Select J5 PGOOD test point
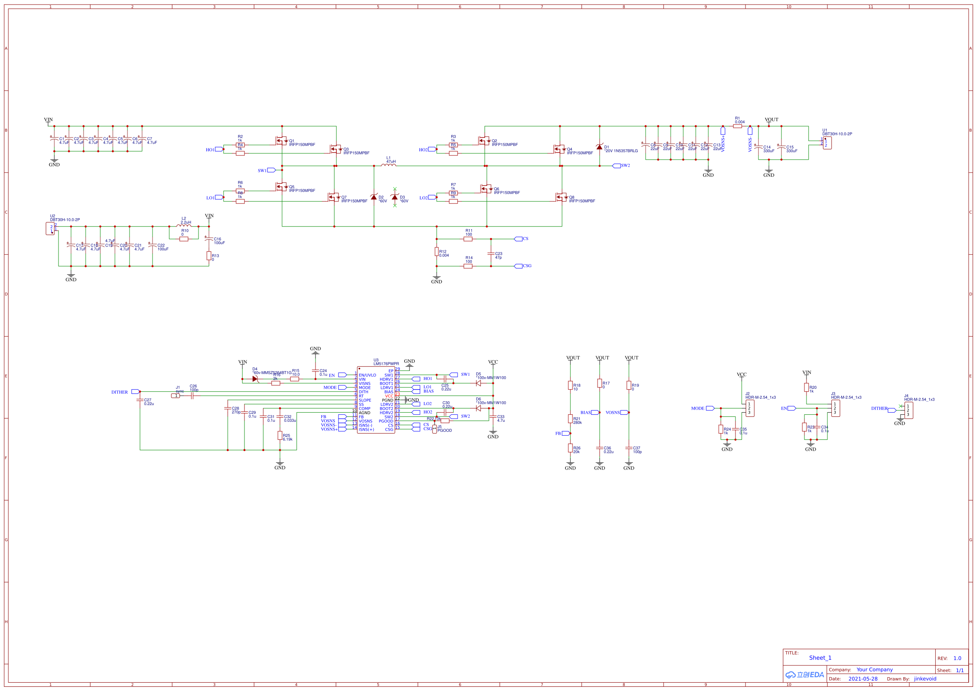Viewport: 977px width, 691px height. coord(435,429)
